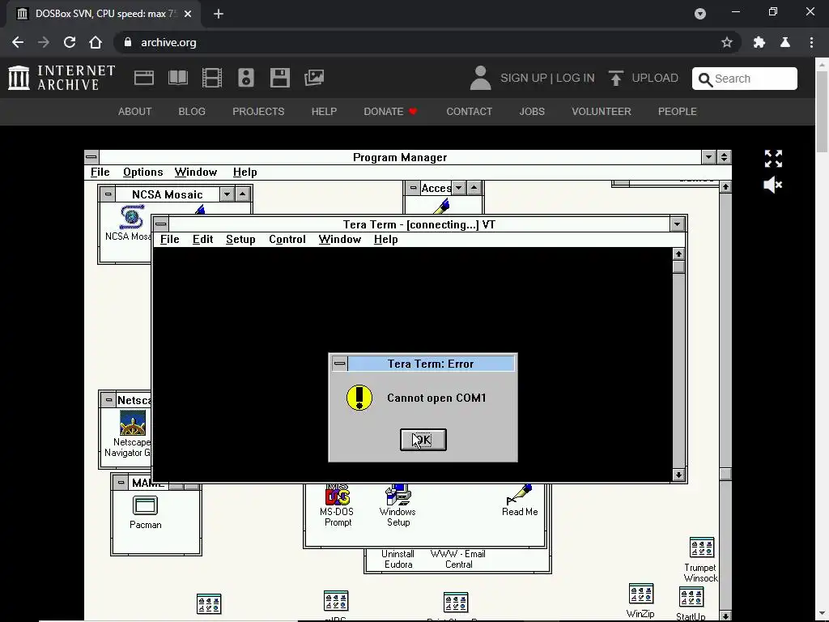Open Program Manager's Options menu
The image size is (829, 622).
(142, 173)
